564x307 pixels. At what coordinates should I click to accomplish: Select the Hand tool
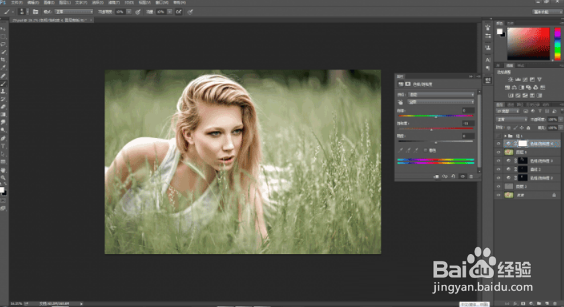coord(3,170)
